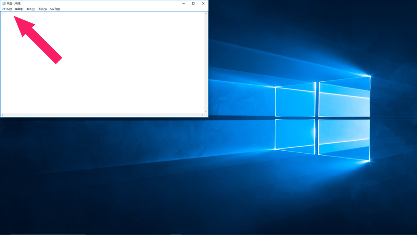417x235 pixels.
Task: Open the 書式(O) menu
Action: click(30, 9)
